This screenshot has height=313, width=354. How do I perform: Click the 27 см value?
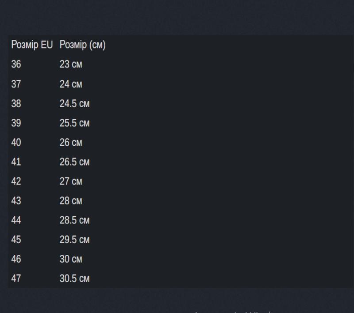(71, 181)
